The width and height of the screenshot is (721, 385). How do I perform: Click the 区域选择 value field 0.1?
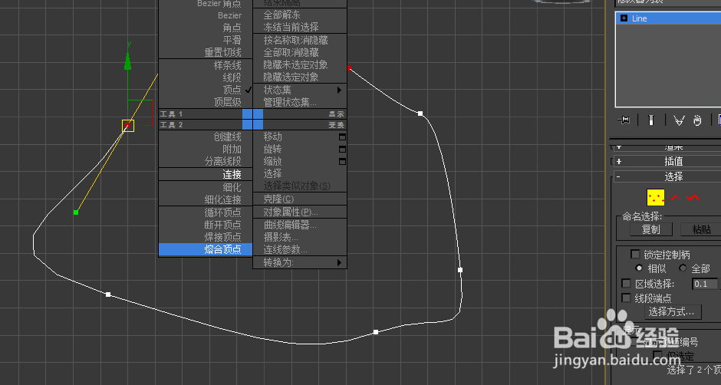705,284
